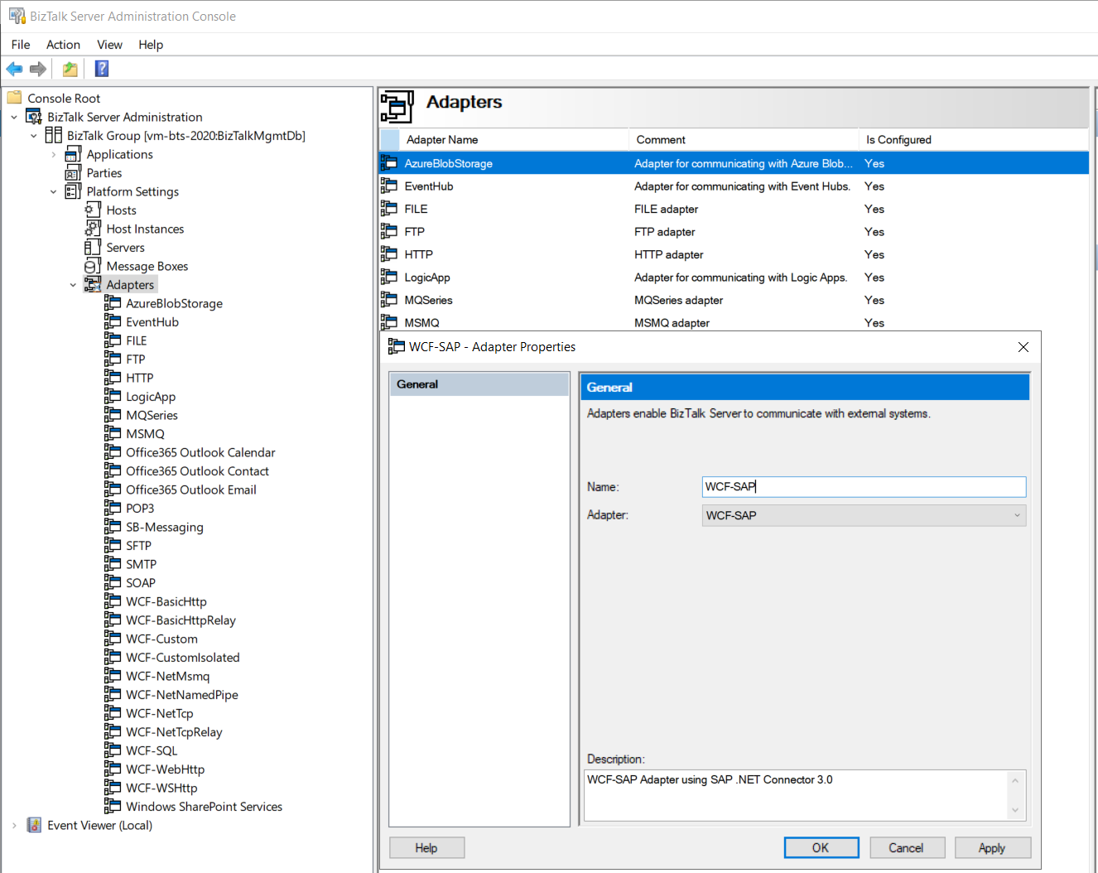The width and height of the screenshot is (1098, 873).
Task: Click Cancel in Adapter Properties dialog
Action: click(x=906, y=847)
